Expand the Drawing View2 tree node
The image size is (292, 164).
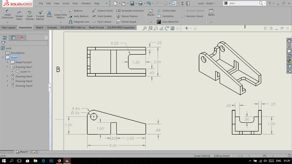coord(8,76)
